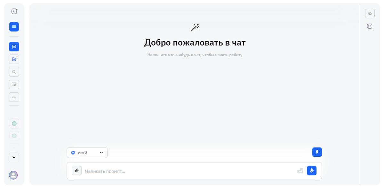Collapse the sidebar with top toggle icon
Image resolution: width=384 pixels, height=188 pixels.
pyautogui.click(x=14, y=11)
